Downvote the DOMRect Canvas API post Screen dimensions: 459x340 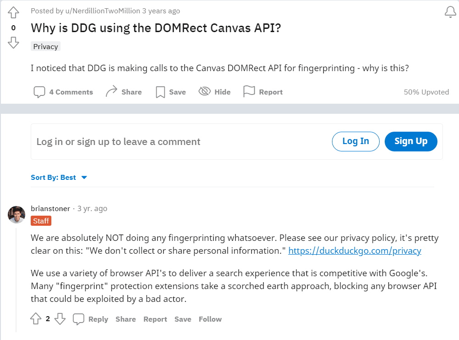point(13,43)
